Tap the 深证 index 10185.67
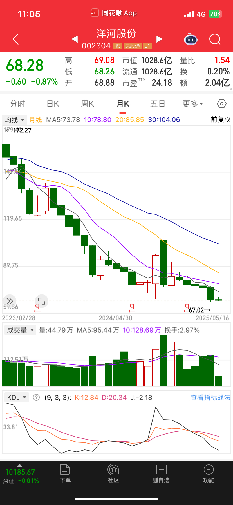This screenshot has width=233, height=505. coord(21,476)
